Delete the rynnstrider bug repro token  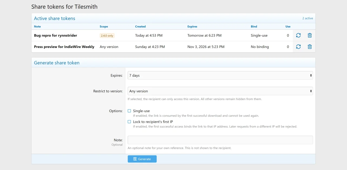310,35
